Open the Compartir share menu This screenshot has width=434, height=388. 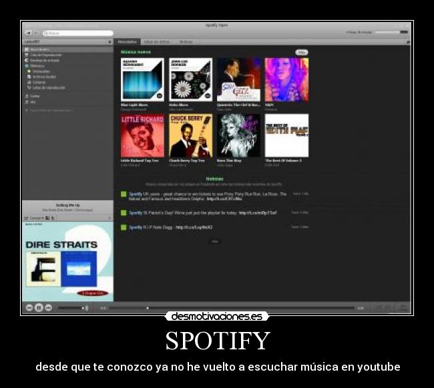pyautogui.click(x=34, y=218)
